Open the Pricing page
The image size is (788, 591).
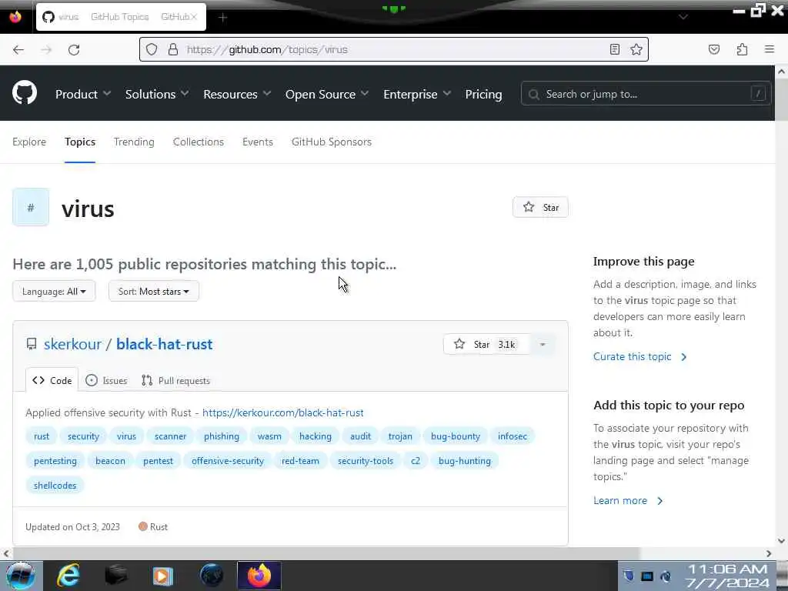(x=483, y=94)
